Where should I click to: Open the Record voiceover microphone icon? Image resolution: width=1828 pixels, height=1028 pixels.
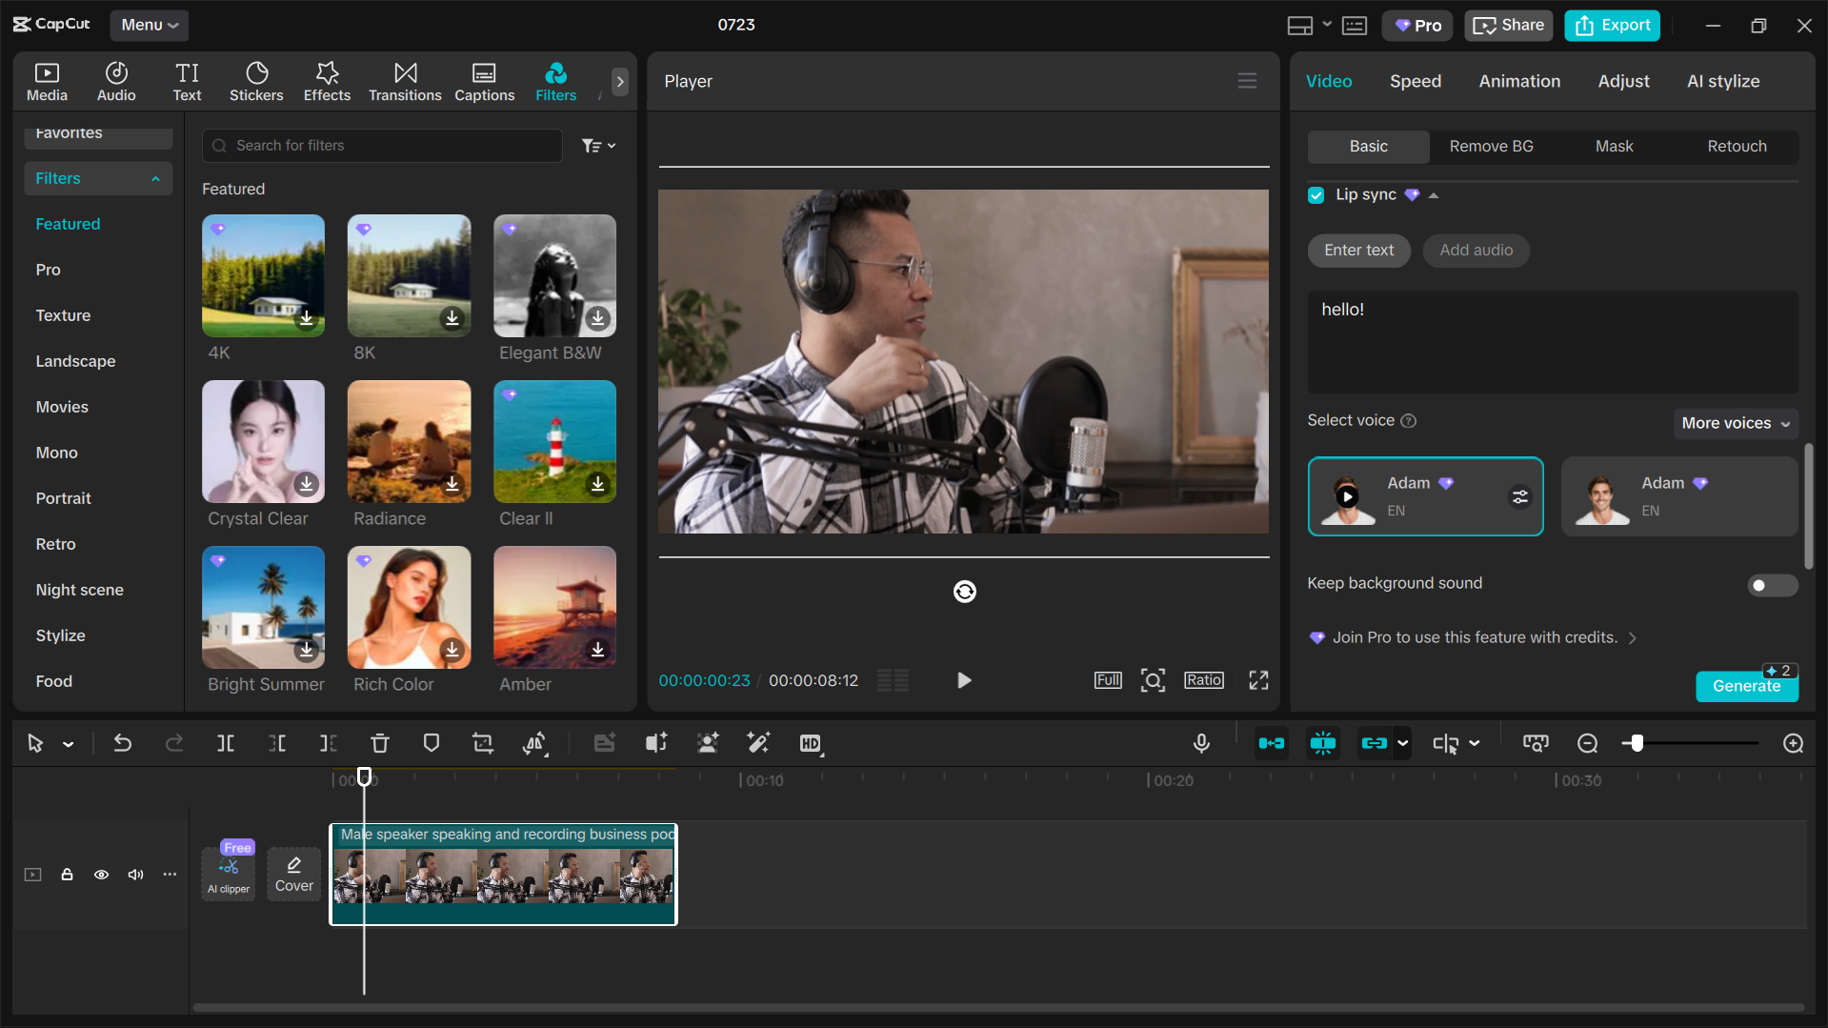pyautogui.click(x=1201, y=743)
